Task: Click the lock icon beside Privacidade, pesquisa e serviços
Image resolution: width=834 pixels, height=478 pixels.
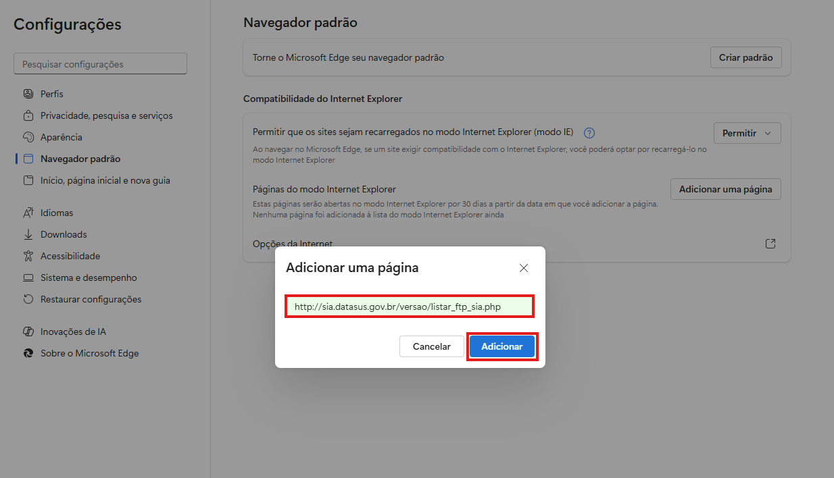Action: 28,115
